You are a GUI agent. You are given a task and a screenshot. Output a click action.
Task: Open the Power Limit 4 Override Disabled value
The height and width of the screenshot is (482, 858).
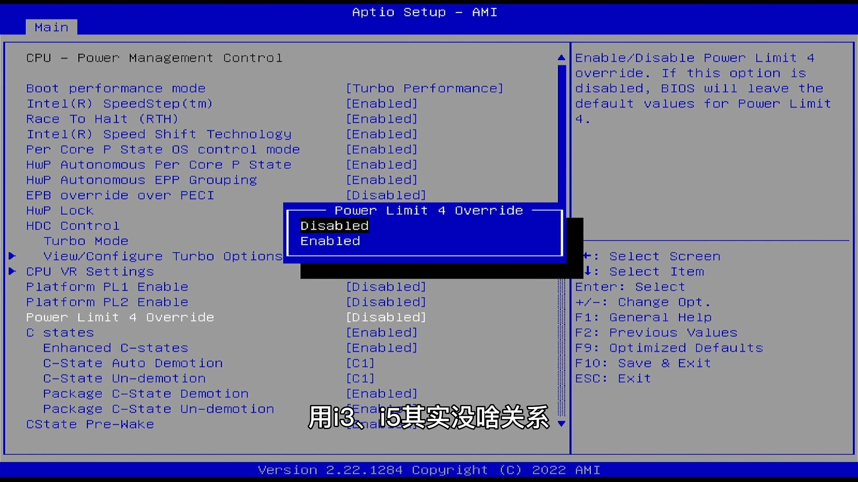pos(386,317)
